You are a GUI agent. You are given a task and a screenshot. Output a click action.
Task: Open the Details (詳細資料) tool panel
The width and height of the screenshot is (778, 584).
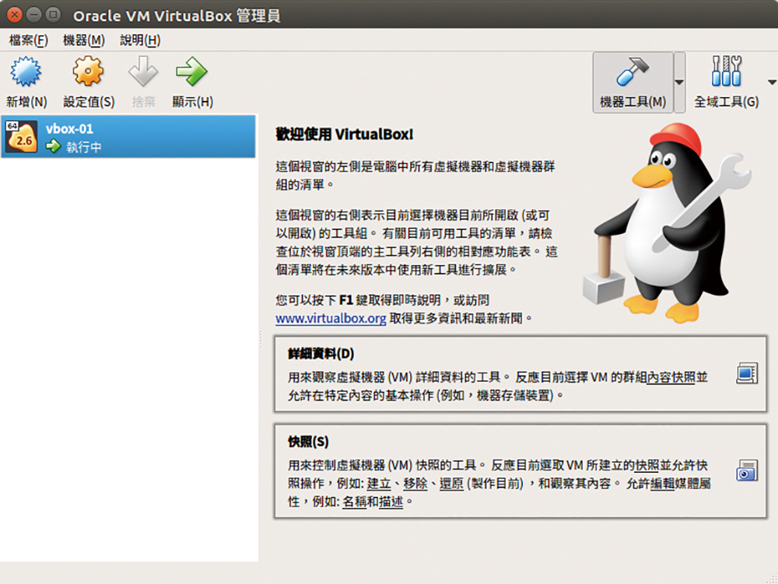520,374
